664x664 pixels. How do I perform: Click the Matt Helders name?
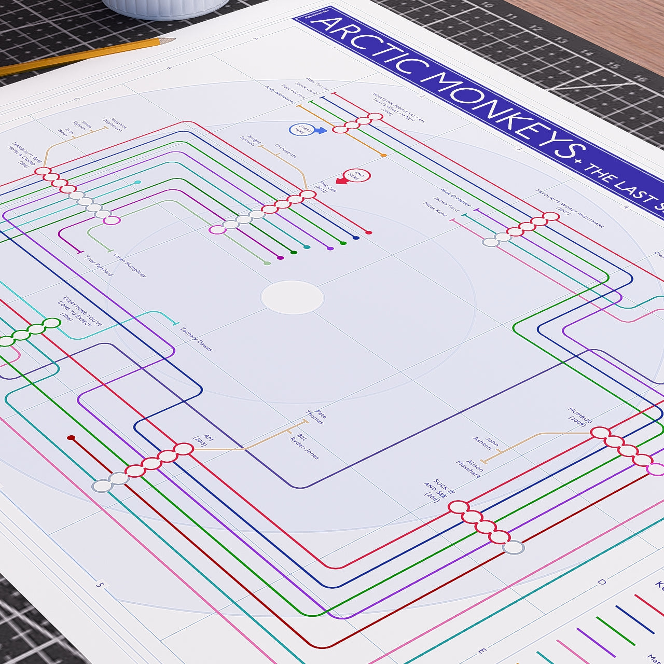[293, 90]
